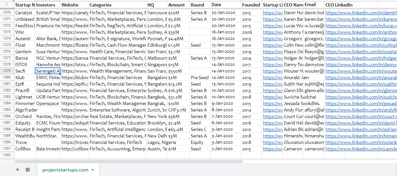Open CollBox's CEO LinkedIn link
The height and width of the screenshot is (176, 397).
click(x=361, y=149)
